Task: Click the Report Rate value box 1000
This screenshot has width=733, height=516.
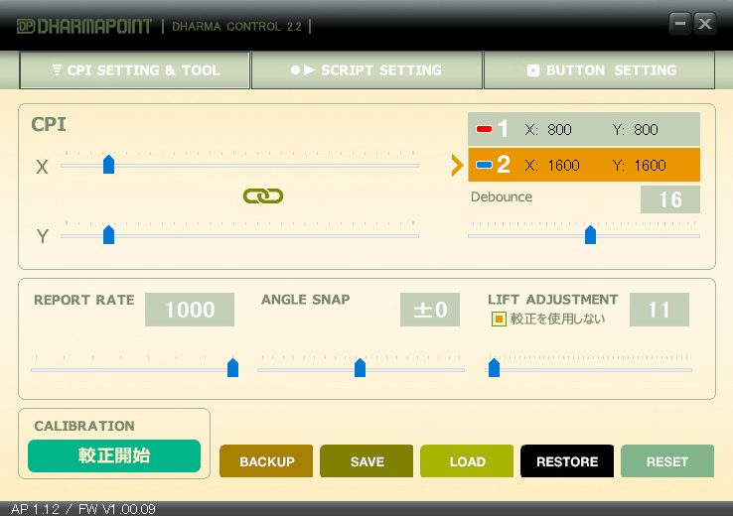Action: click(190, 310)
